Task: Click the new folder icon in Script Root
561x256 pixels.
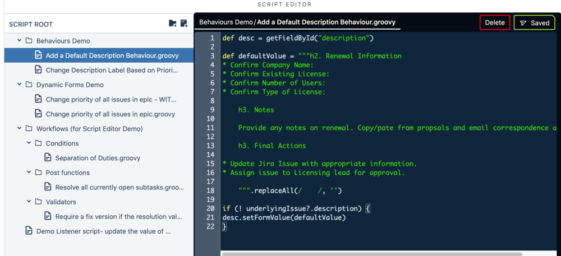Action: (172, 24)
